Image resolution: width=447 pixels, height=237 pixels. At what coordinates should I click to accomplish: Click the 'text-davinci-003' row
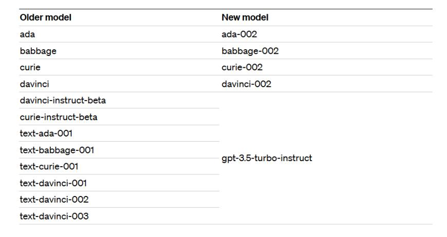click(x=54, y=216)
